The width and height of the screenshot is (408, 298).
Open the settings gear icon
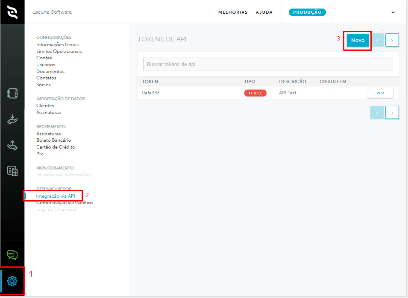coord(12,281)
